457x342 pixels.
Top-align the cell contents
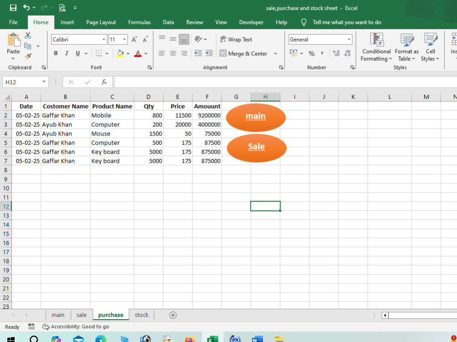coord(162,39)
